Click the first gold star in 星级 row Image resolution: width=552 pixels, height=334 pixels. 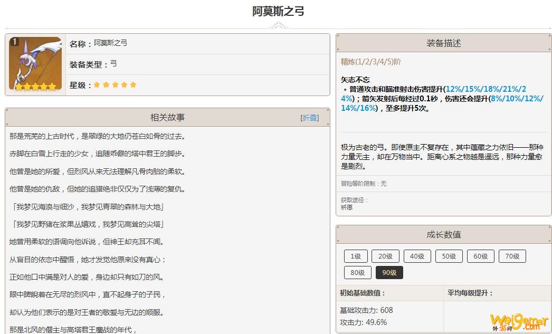pyautogui.click(x=97, y=85)
